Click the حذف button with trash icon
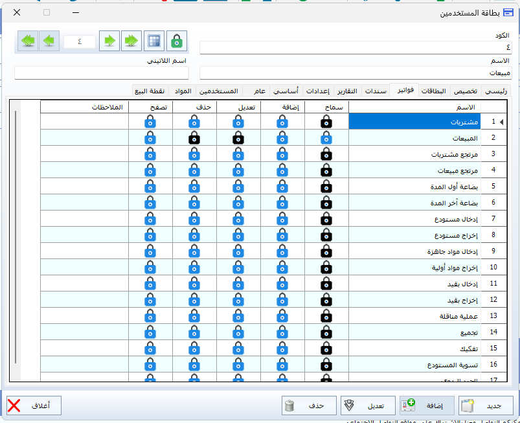520x423 pixels. point(309,406)
